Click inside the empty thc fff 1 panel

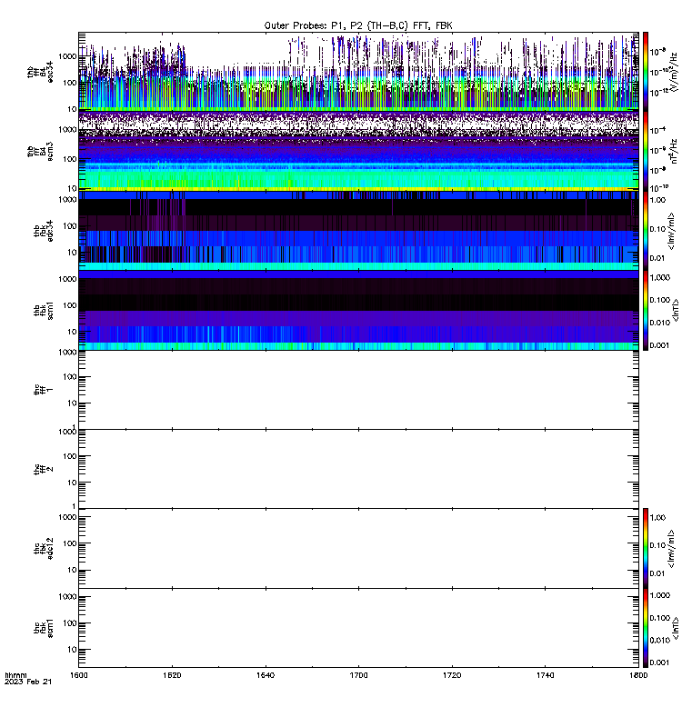358,390
